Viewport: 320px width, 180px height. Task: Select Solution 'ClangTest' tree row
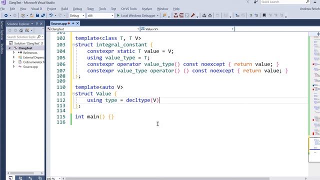pyautogui.click(x=26, y=43)
